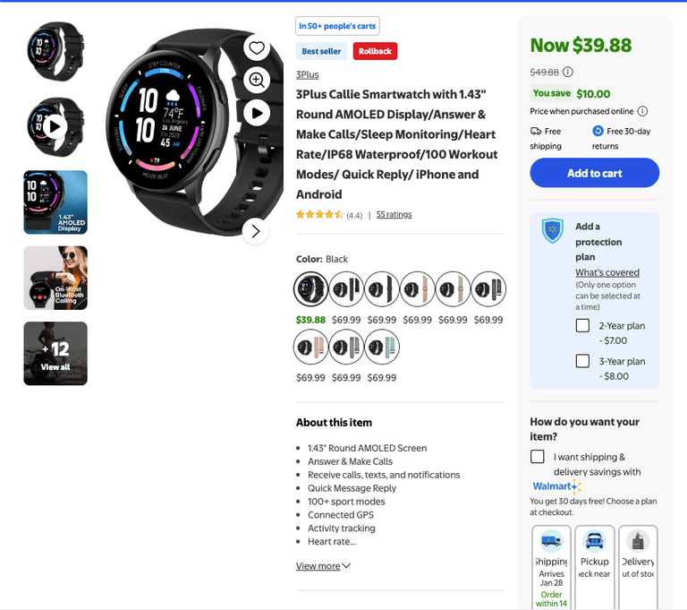Viewport: 687px width, 610px height.
Task: Choose the Pickup car fulfillment option
Action: (595, 567)
